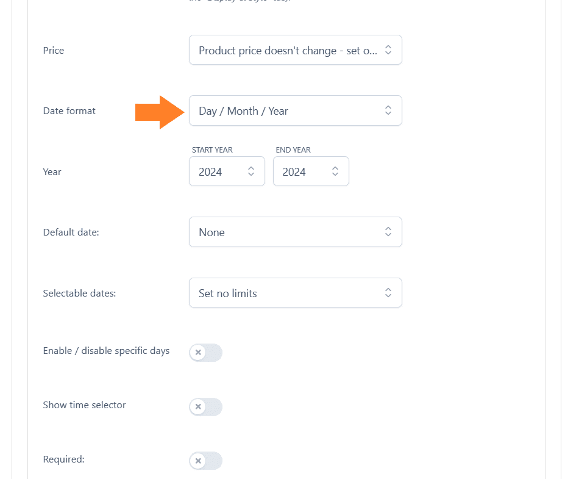The width and height of the screenshot is (565, 479).
Task: Toggle Enable / disable specific days switch
Action: click(x=206, y=353)
